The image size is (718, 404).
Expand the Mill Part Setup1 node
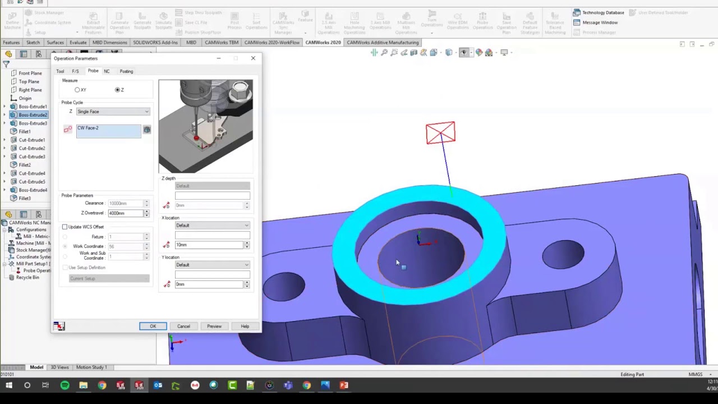[x=5, y=264]
